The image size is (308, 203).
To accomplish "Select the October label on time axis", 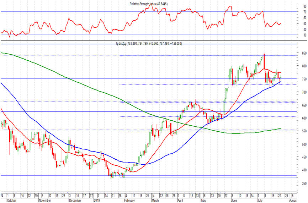I will point(12,201).
